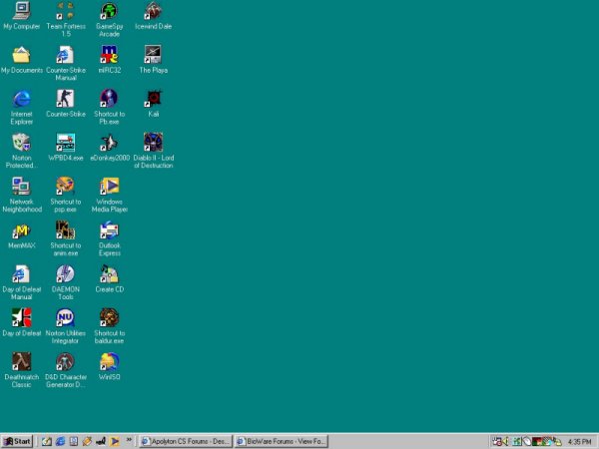Select the eDonkey2000 desktop icon

[109, 143]
